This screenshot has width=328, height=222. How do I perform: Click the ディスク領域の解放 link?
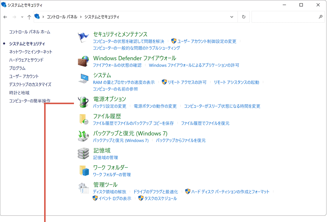click(109, 192)
